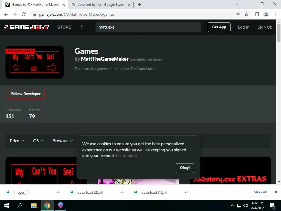281x211 pixels.
Task: Open the Paint 3D taskbar icon
Action: click(61, 206)
